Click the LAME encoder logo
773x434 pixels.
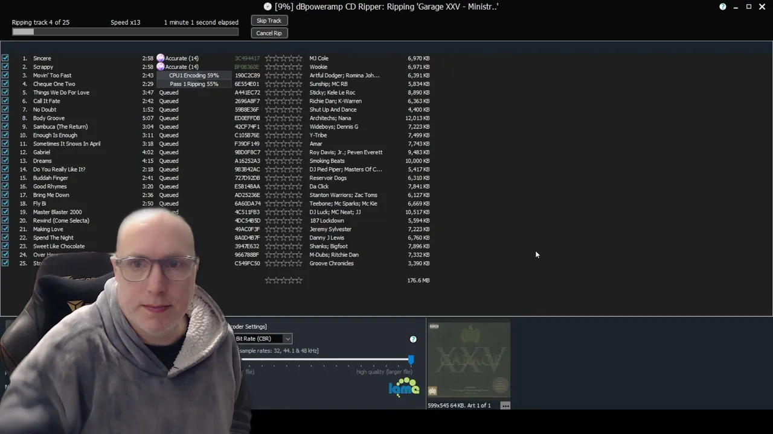[x=404, y=387]
